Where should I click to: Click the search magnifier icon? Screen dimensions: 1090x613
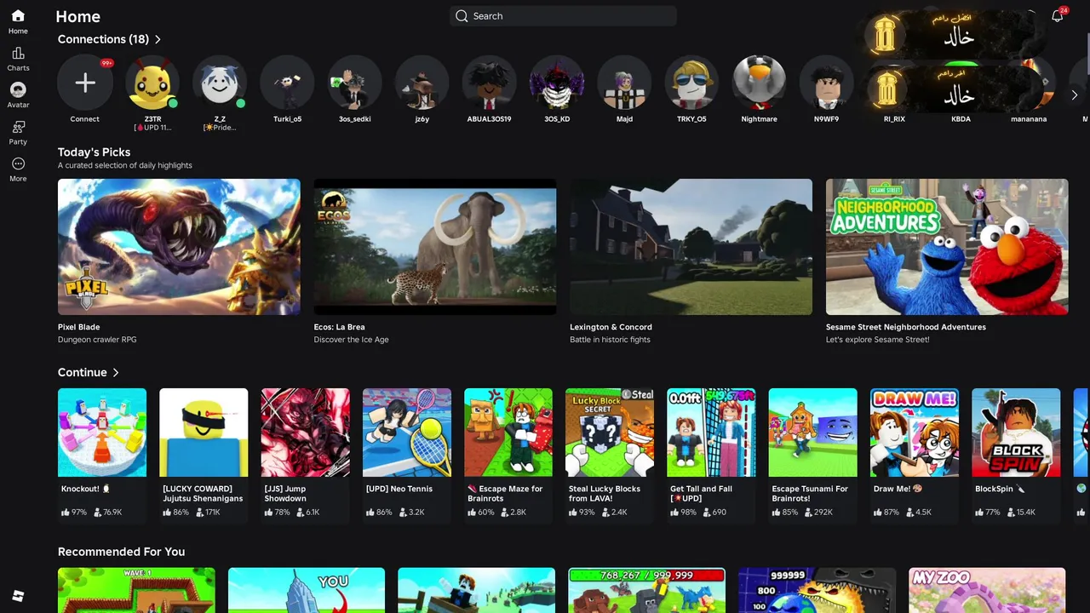click(x=462, y=16)
